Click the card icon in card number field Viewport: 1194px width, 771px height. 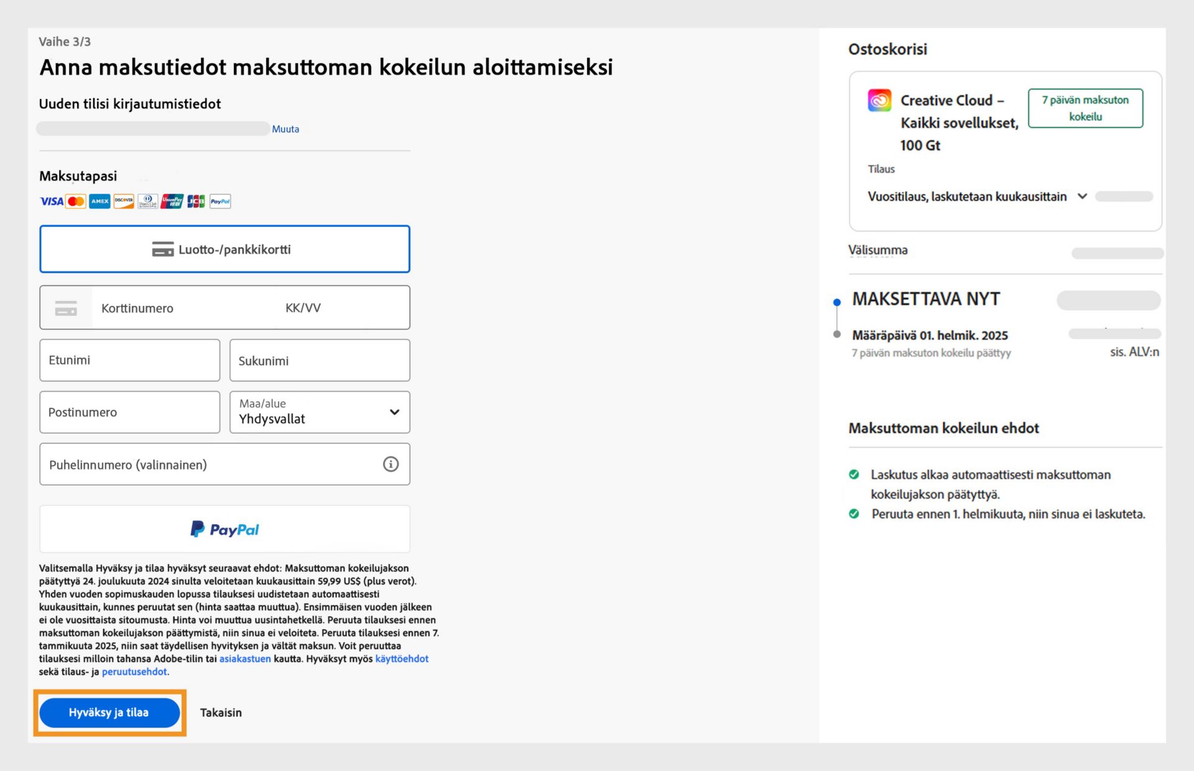click(66, 308)
